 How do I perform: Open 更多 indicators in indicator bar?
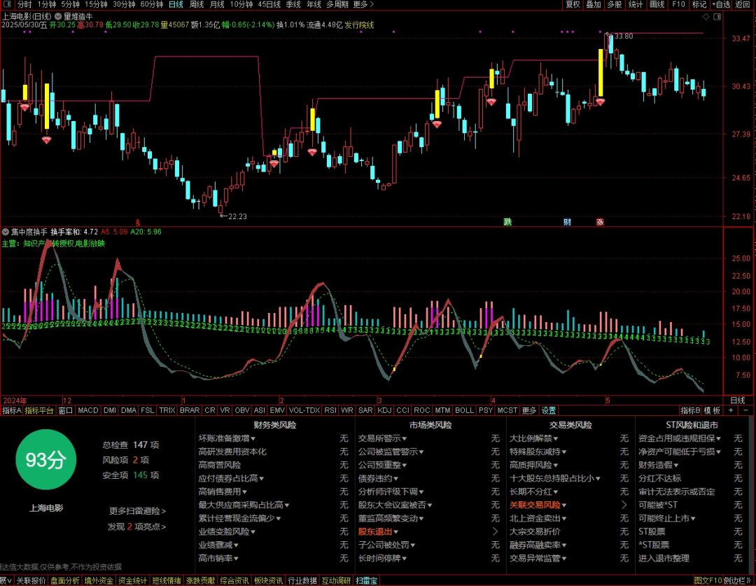[x=529, y=410]
